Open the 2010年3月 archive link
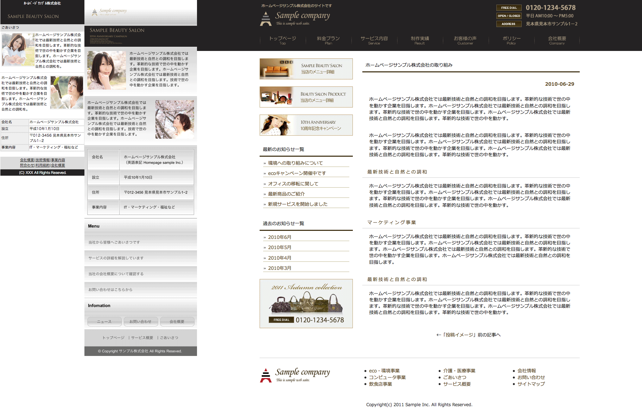 click(x=280, y=268)
